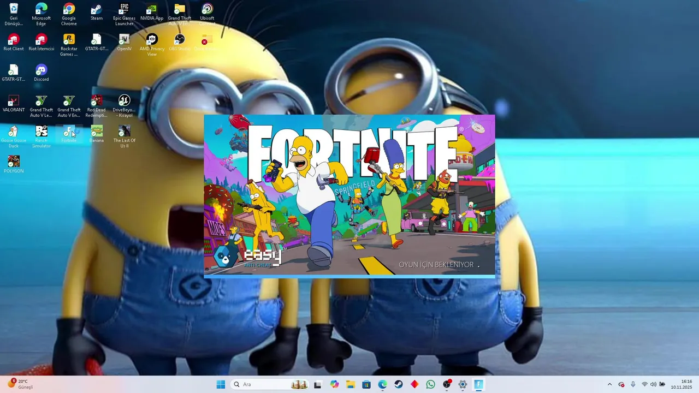
Task: Open Task View from the taskbar
Action: coord(318,384)
